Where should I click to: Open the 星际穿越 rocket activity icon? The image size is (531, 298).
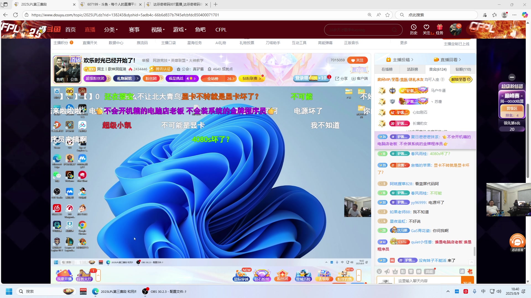point(241,275)
